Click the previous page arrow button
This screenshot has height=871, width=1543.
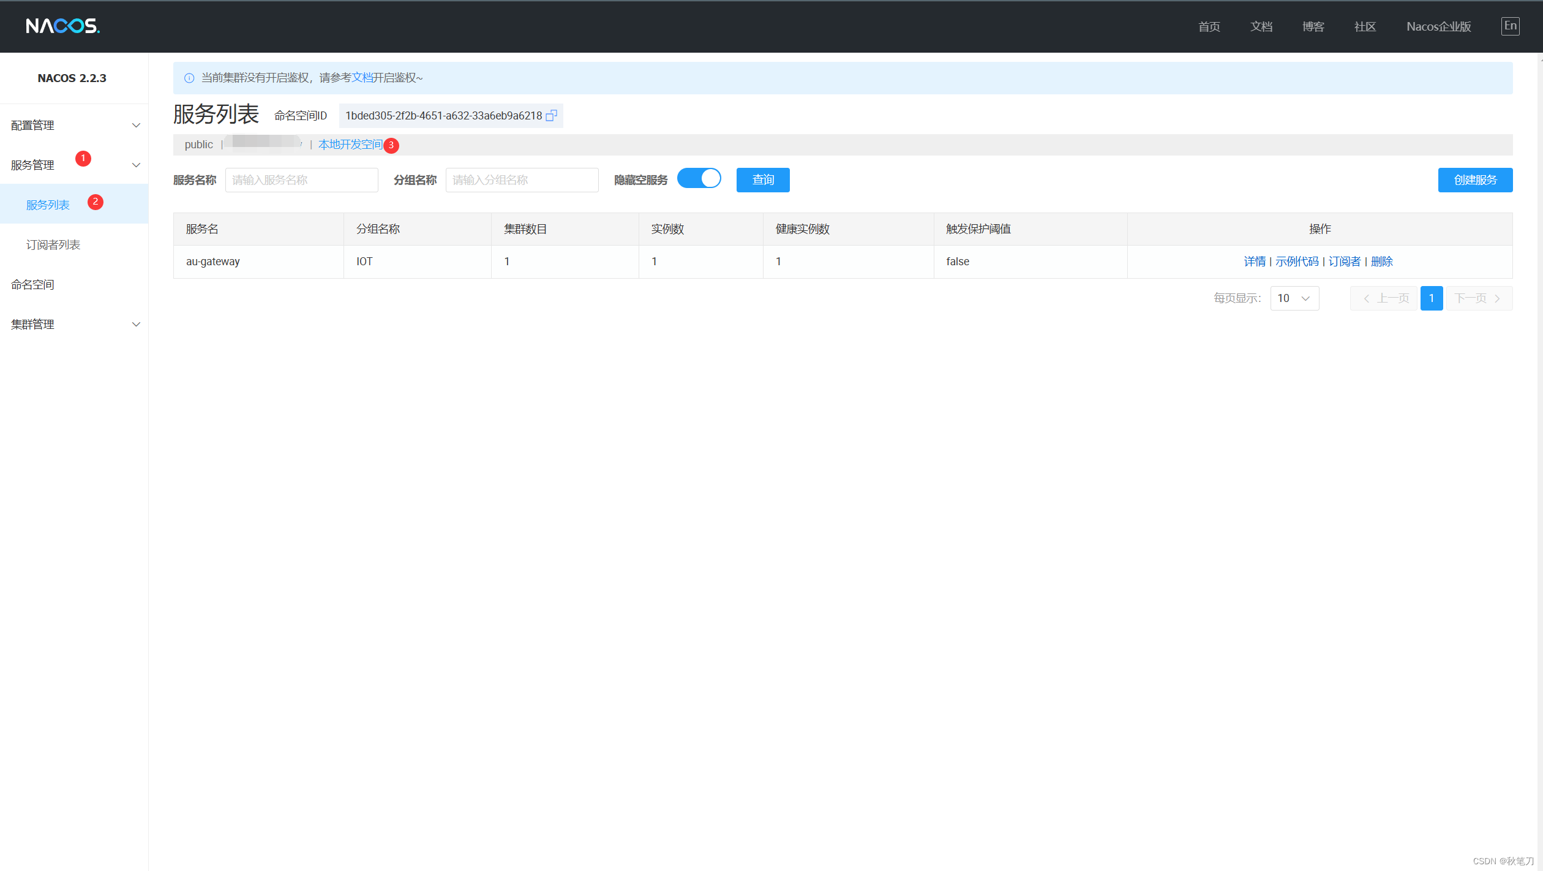1383,298
